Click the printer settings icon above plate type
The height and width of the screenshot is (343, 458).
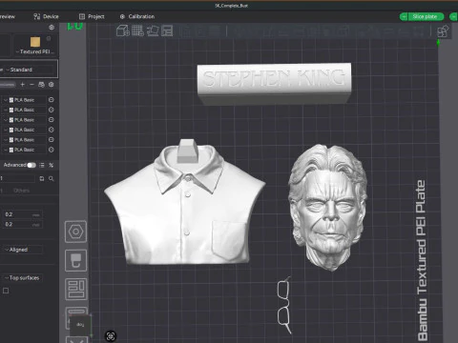click(52, 28)
